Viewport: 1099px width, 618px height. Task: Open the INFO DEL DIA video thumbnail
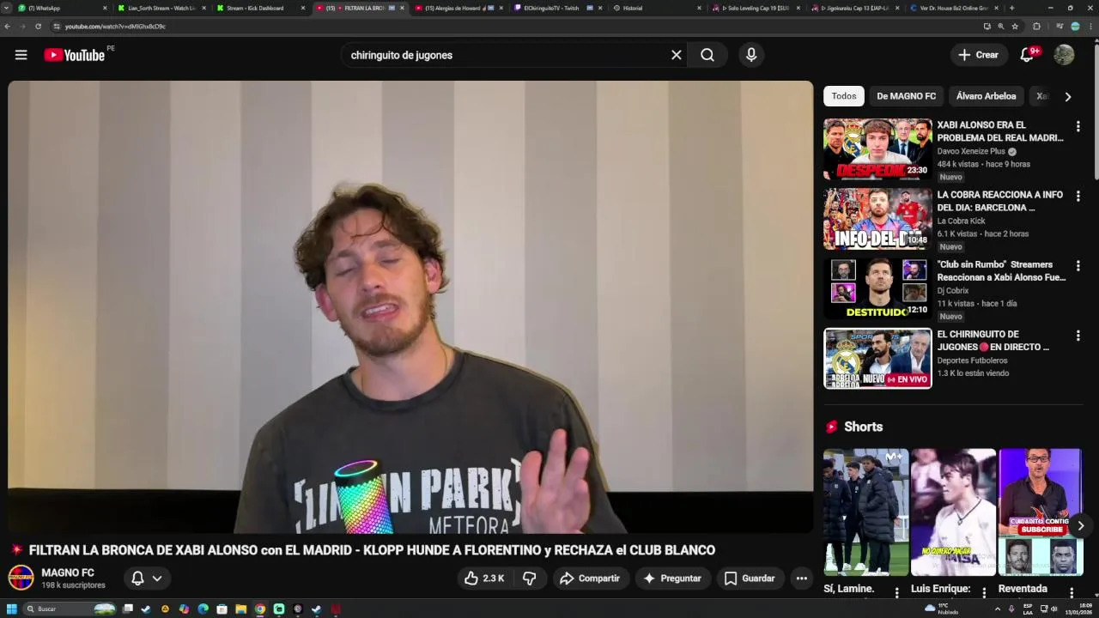coord(877,219)
